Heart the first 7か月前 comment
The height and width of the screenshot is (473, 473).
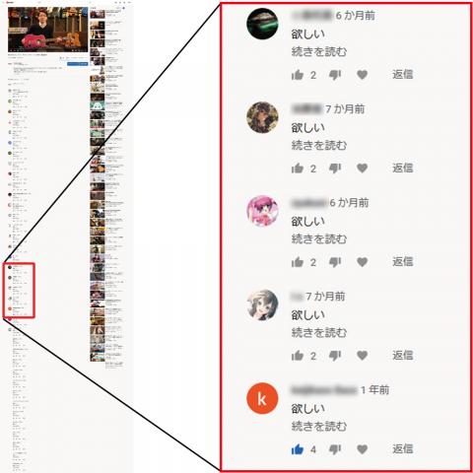tap(362, 169)
